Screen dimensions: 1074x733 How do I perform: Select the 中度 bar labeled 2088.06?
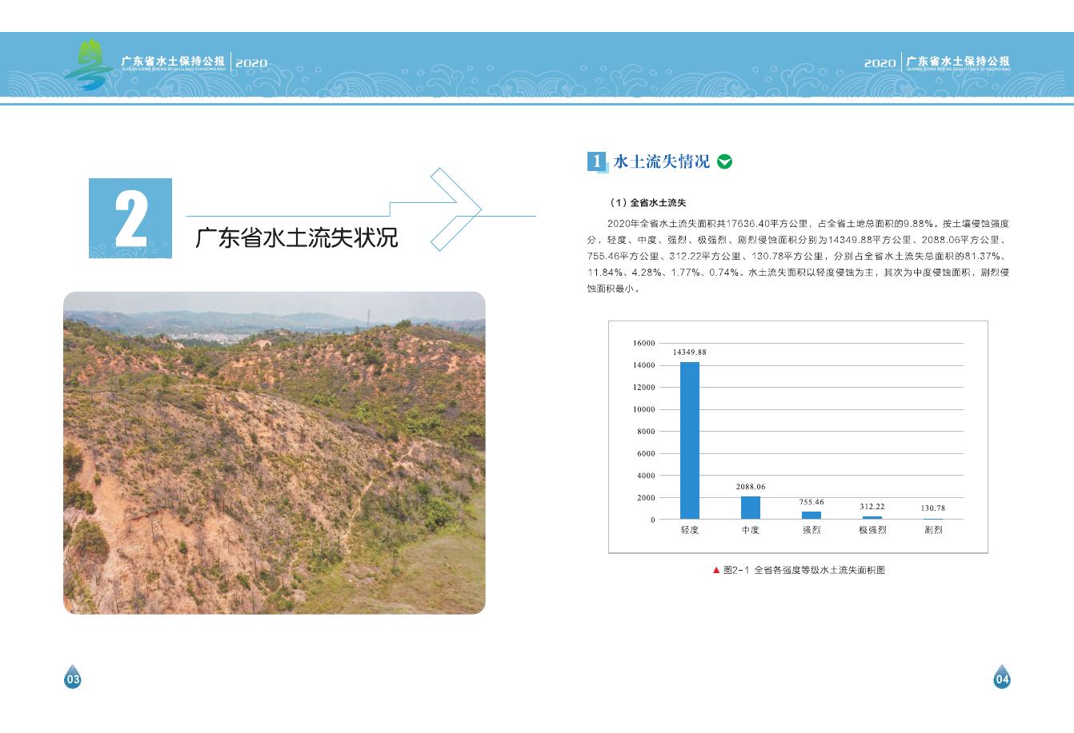point(750,508)
